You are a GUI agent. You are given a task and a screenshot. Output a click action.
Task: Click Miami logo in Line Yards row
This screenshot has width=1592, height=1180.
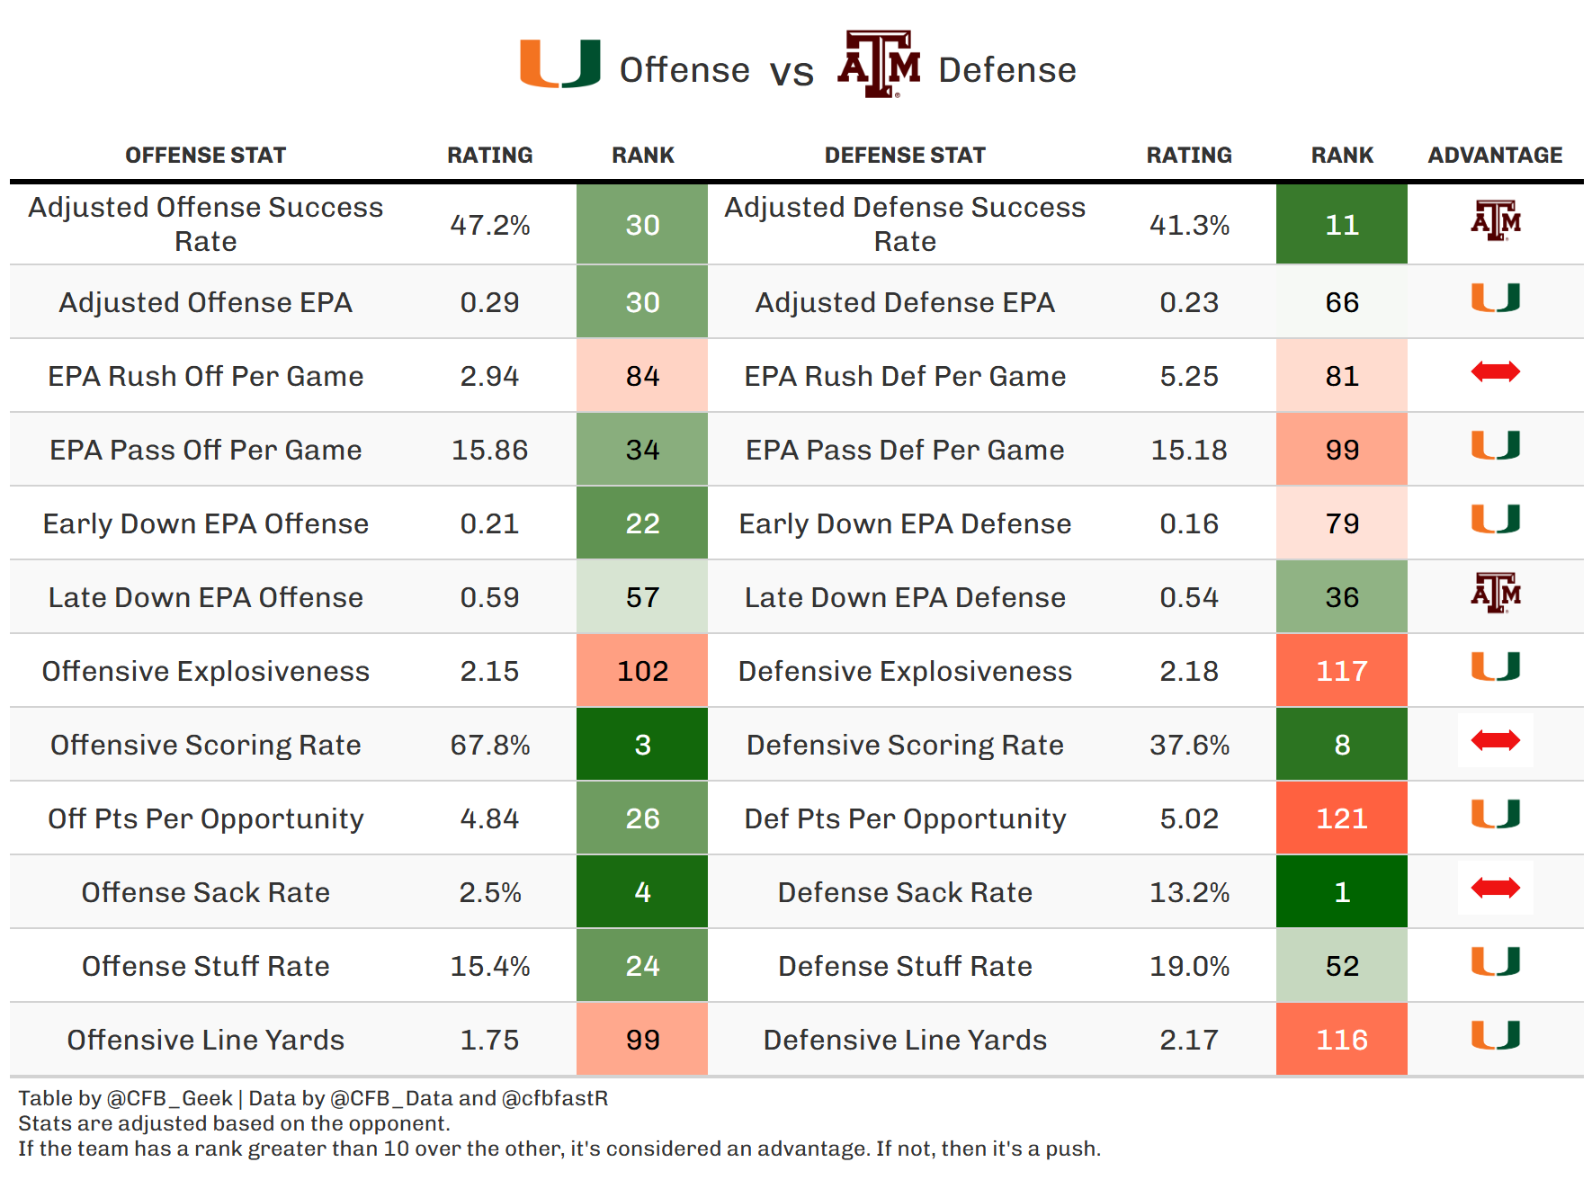pos(1495,1035)
